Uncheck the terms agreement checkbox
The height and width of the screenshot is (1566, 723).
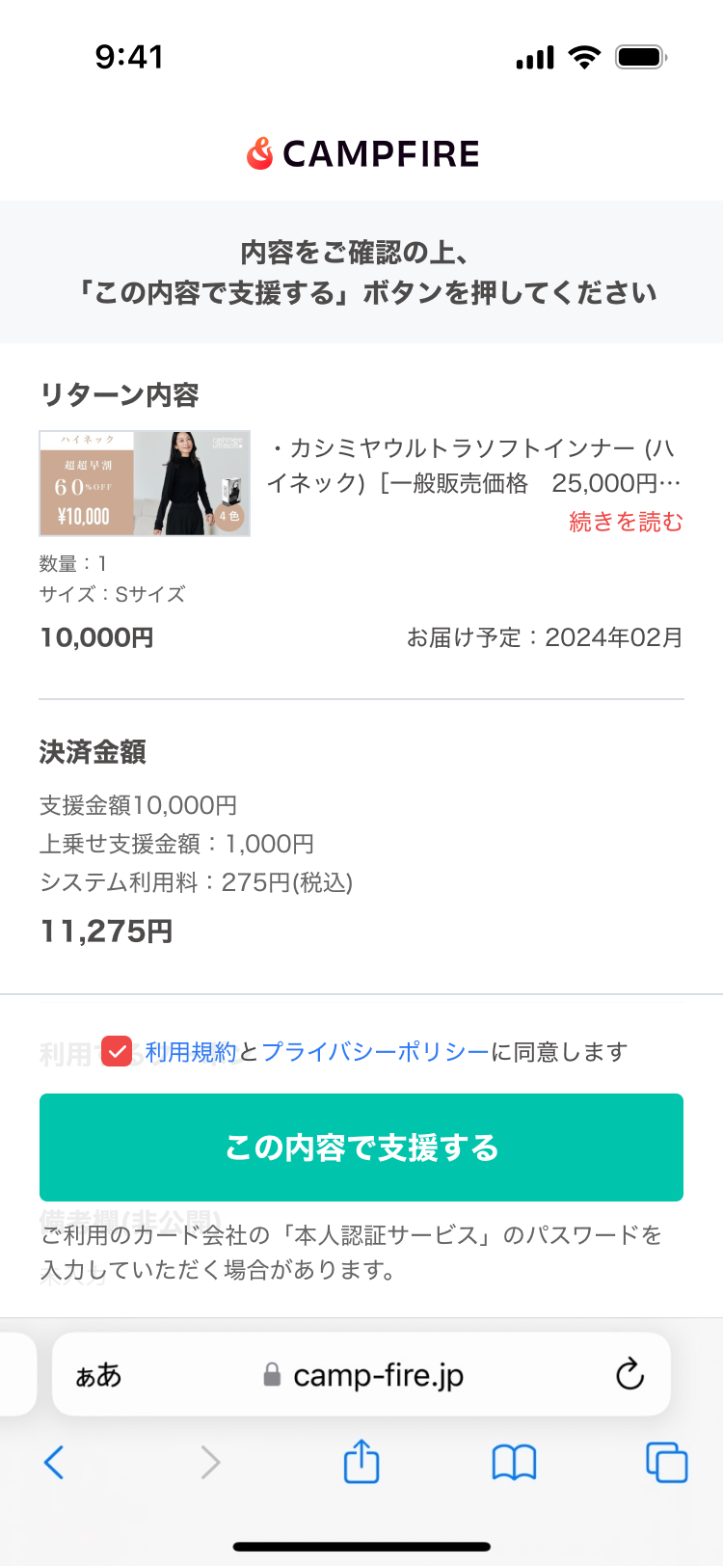pyautogui.click(x=117, y=1051)
